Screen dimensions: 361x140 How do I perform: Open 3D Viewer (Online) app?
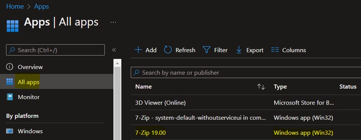(x=160, y=103)
